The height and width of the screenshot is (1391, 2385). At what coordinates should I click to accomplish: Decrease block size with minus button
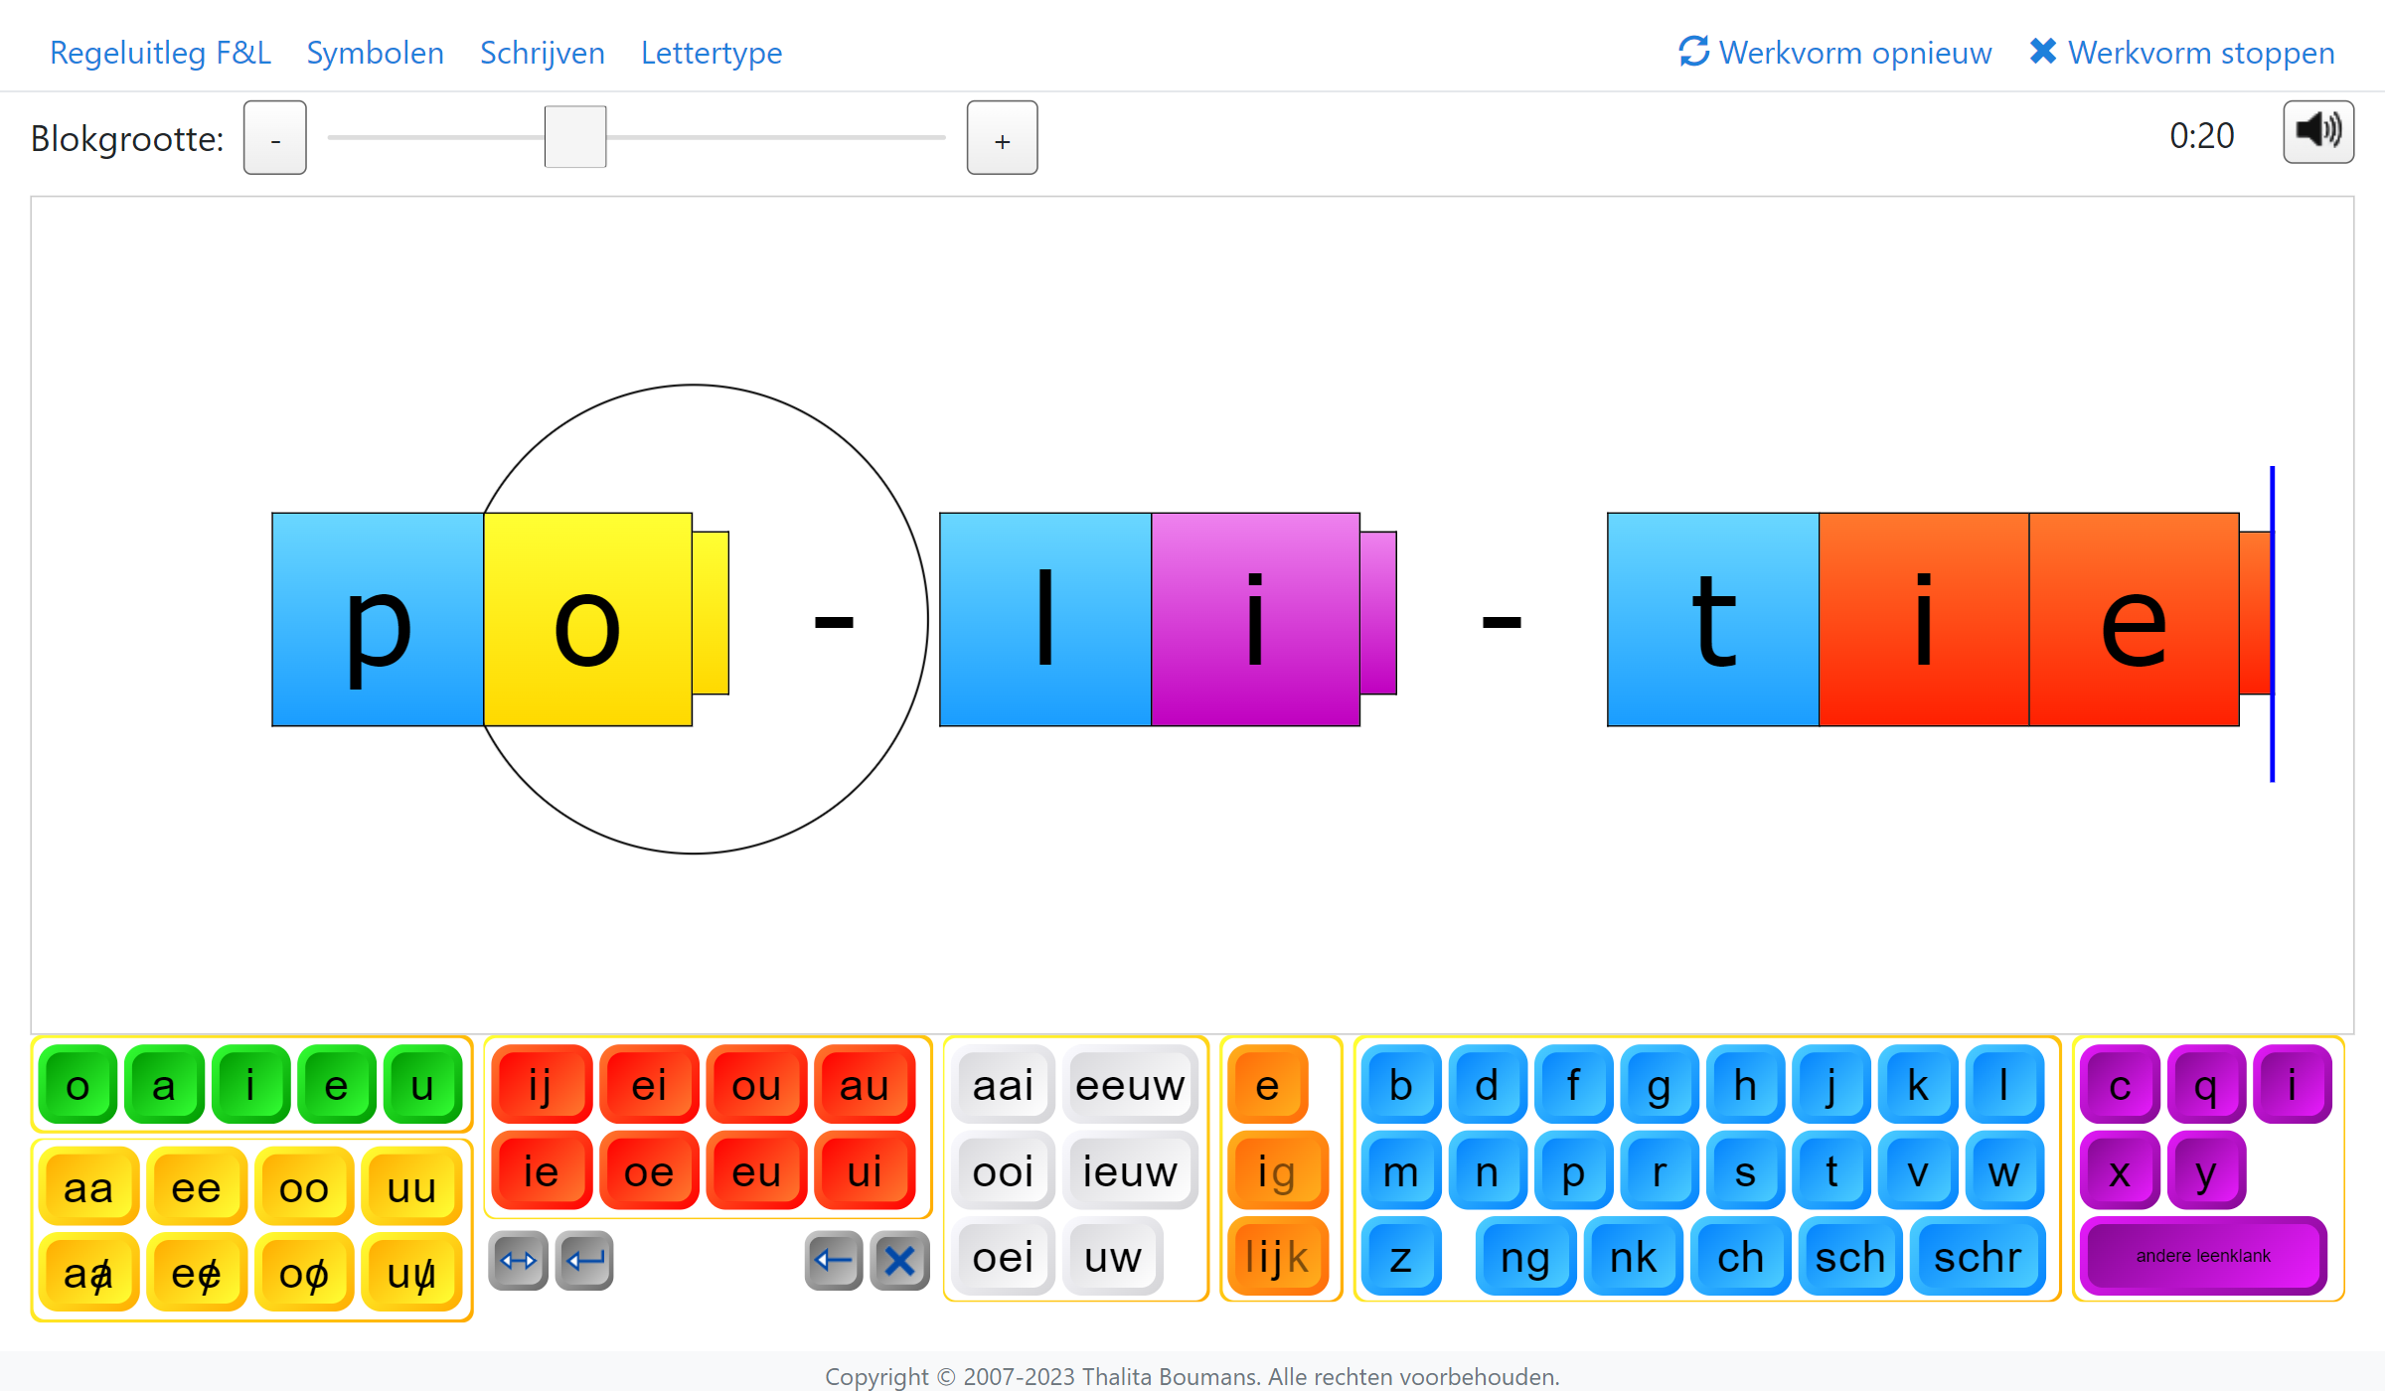[x=275, y=137]
